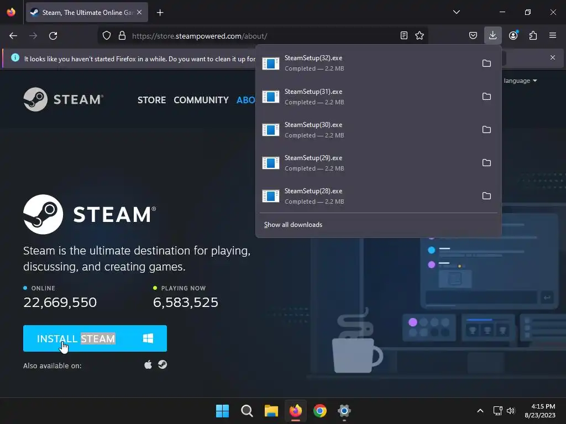This screenshot has height=424, width=566.
Task: Dismiss the Firefox refresh notification bar
Action: pyautogui.click(x=552, y=57)
